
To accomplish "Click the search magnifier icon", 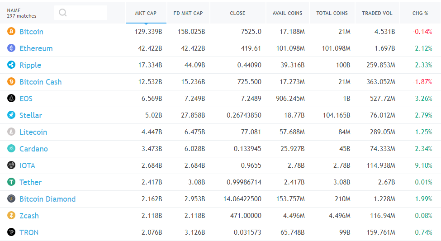I will point(63,13).
